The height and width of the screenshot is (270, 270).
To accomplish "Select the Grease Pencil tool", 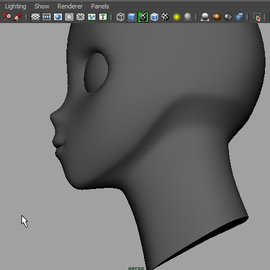I will [x=17, y=17].
